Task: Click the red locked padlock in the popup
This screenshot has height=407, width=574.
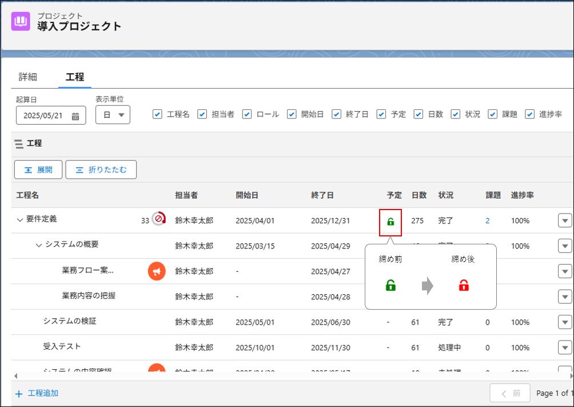Action: tap(464, 286)
